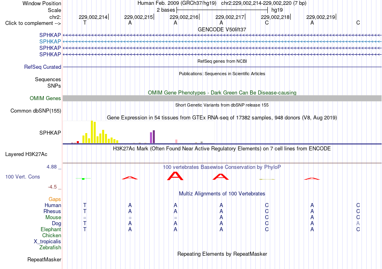This screenshot has width=382, height=269.
Task: Click the Multiz Alignments of 100 Vertebrates title
Action: (x=222, y=194)
